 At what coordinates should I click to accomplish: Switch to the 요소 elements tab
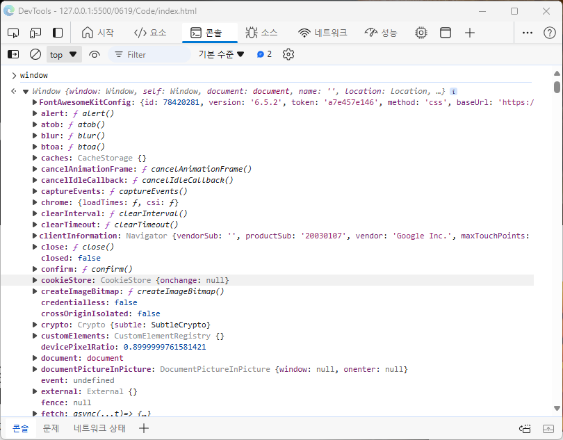point(150,33)
